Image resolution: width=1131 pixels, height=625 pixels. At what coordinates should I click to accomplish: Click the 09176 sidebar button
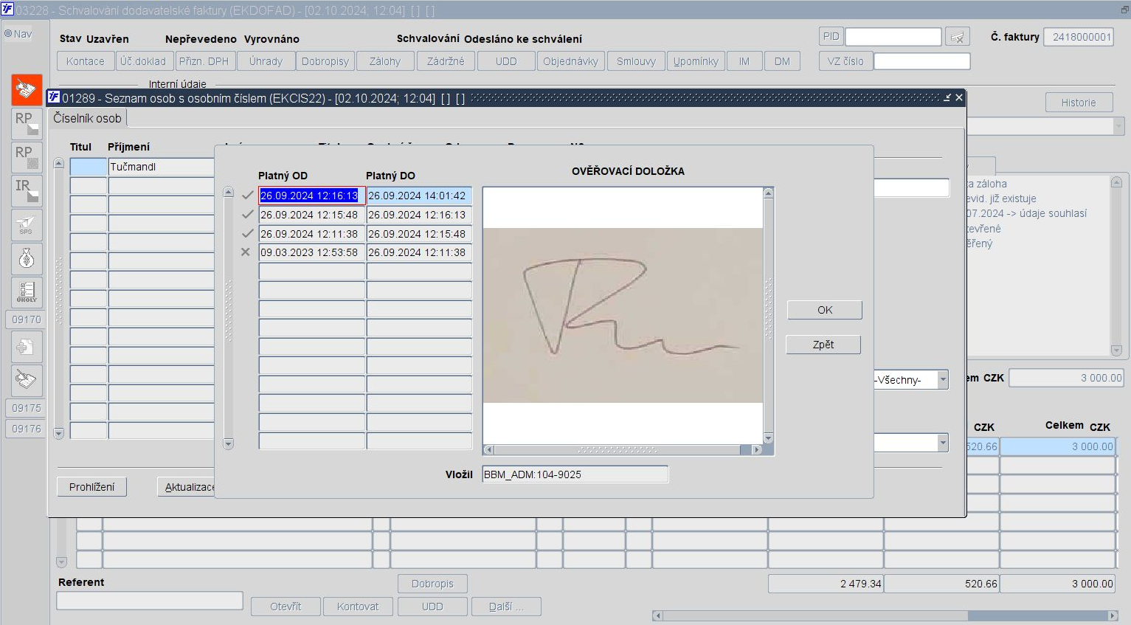[x=27, y=429]
